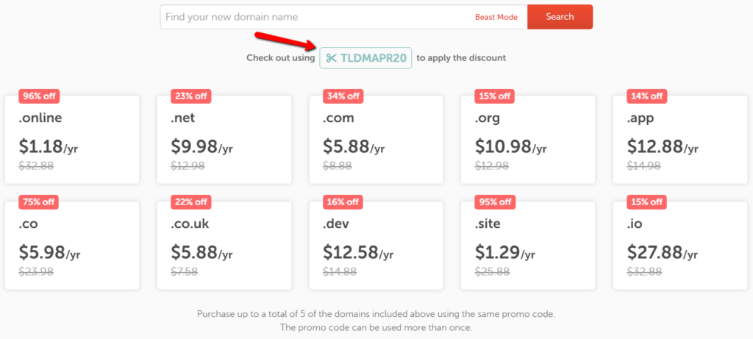753x339 pixels.
Task: Click the 75% off badge
Action: pyautogui.click(x=39, y=201)
